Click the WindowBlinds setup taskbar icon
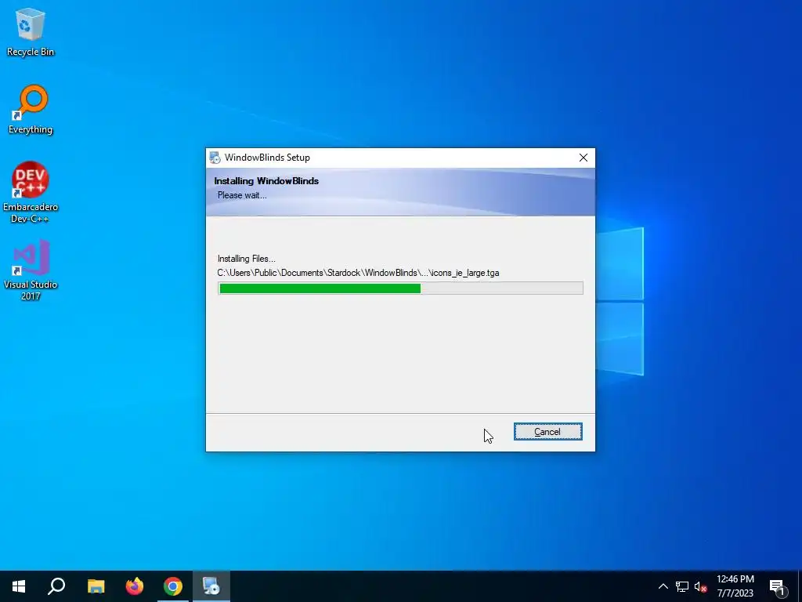 [x=211, y=586]
